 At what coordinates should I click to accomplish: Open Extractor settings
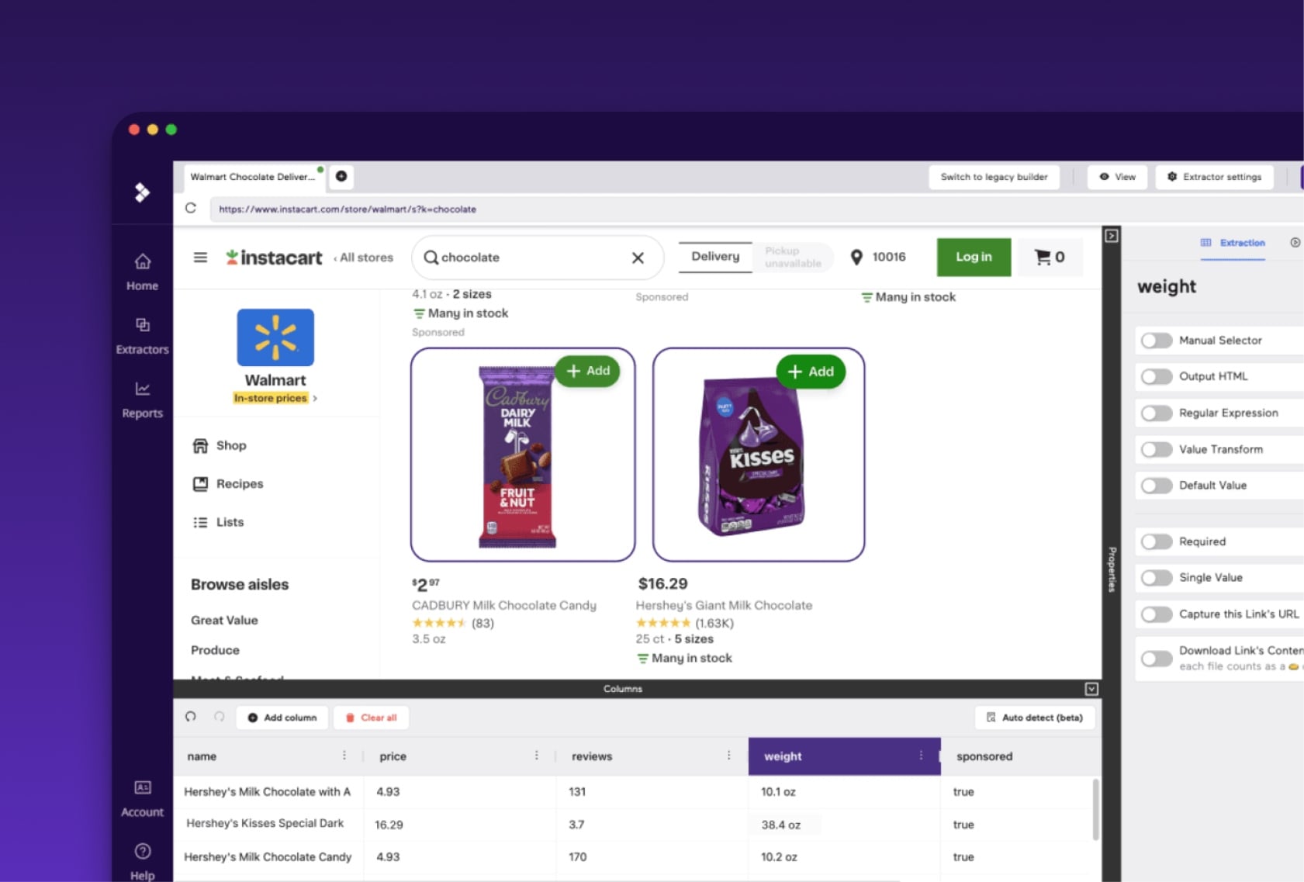[1214, 177]
